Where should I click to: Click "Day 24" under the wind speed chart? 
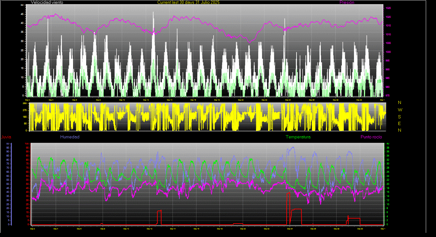tap(288, 100)
